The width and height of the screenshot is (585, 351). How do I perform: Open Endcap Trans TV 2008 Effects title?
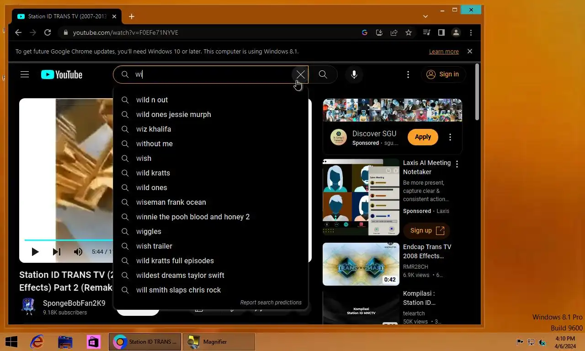tap(427, 251)
